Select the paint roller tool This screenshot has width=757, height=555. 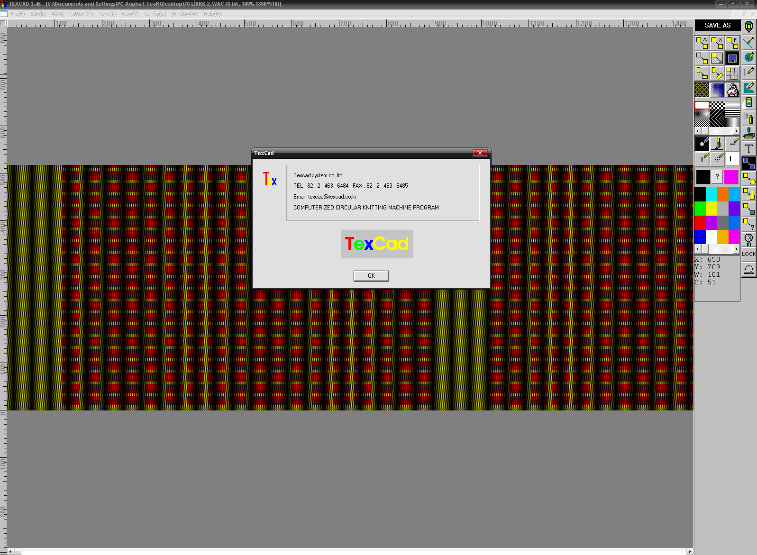coord(749,133)
